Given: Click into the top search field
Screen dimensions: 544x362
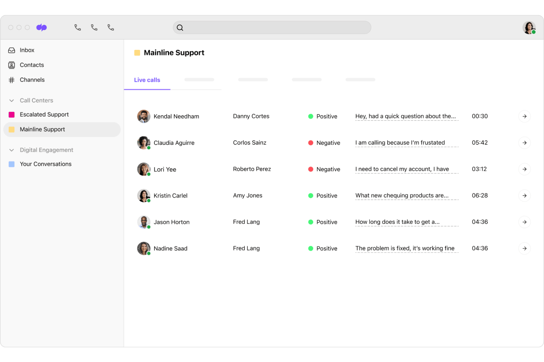Looking at the screenshot, I should pyautogui.click(x=272, y=28).
